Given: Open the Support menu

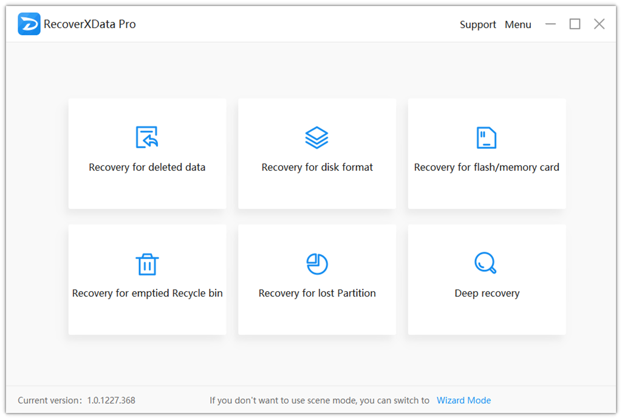Looking at the screenshot, I should [x=477, y=24].
